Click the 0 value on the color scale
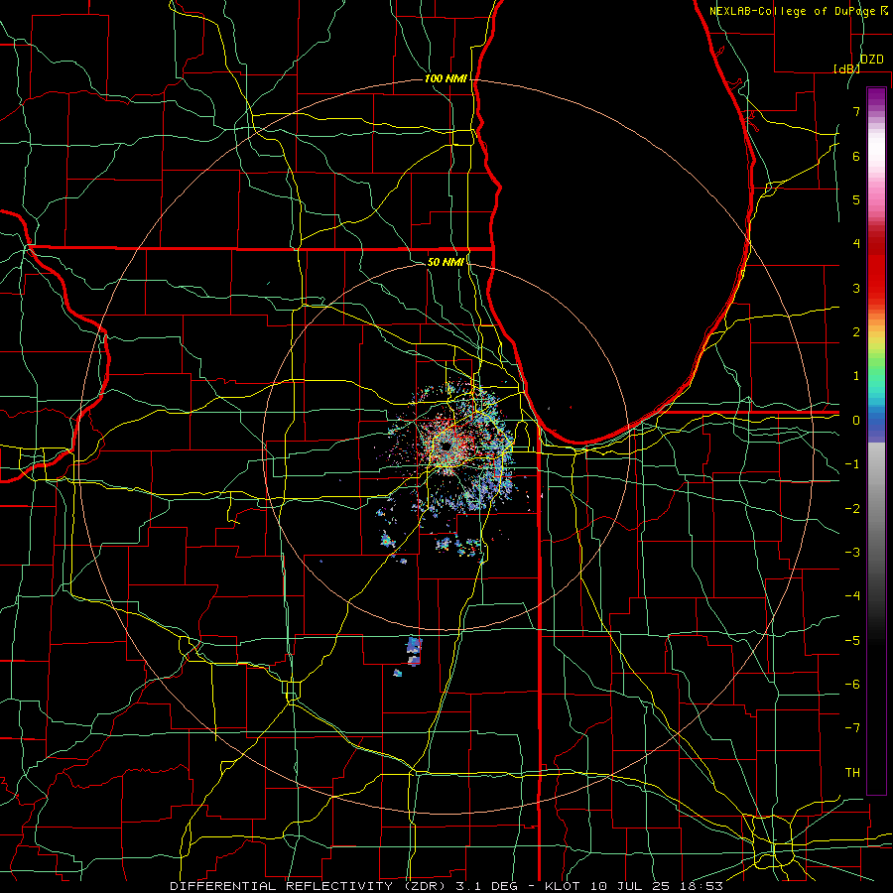The width and height of the screenshot is (893, 893). (856, 421)
